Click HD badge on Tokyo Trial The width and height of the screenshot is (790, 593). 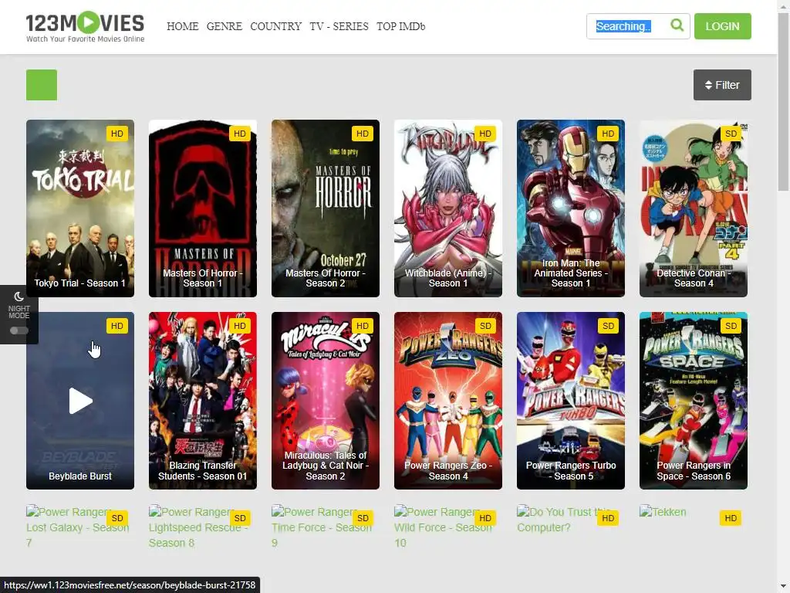(117, 134)
